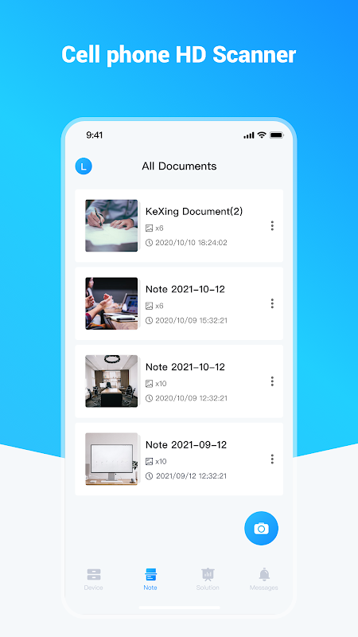
Task: Click clock icon beside 2020/10/10 18:24:02
Action: (149, 243)
